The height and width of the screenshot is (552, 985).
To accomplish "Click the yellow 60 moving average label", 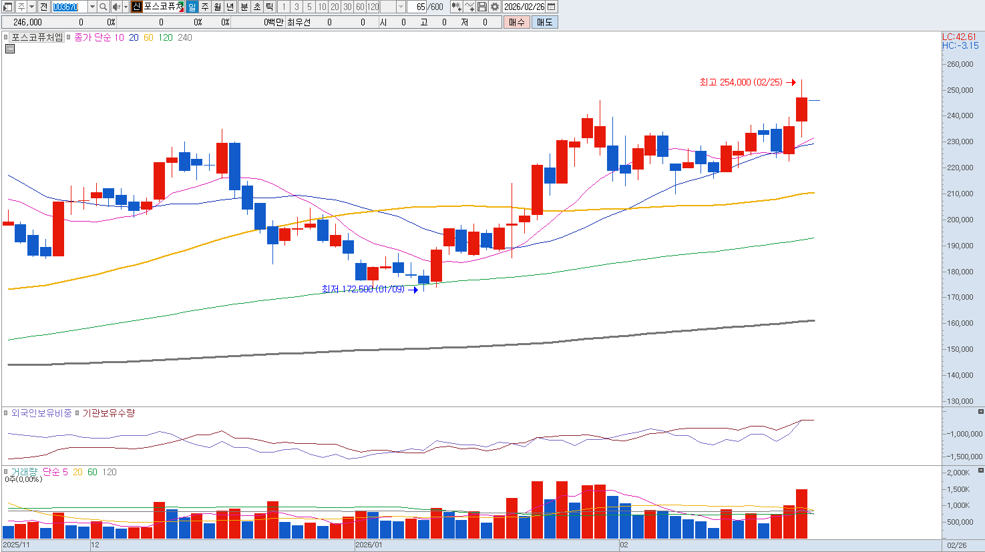I will [148, 37].
